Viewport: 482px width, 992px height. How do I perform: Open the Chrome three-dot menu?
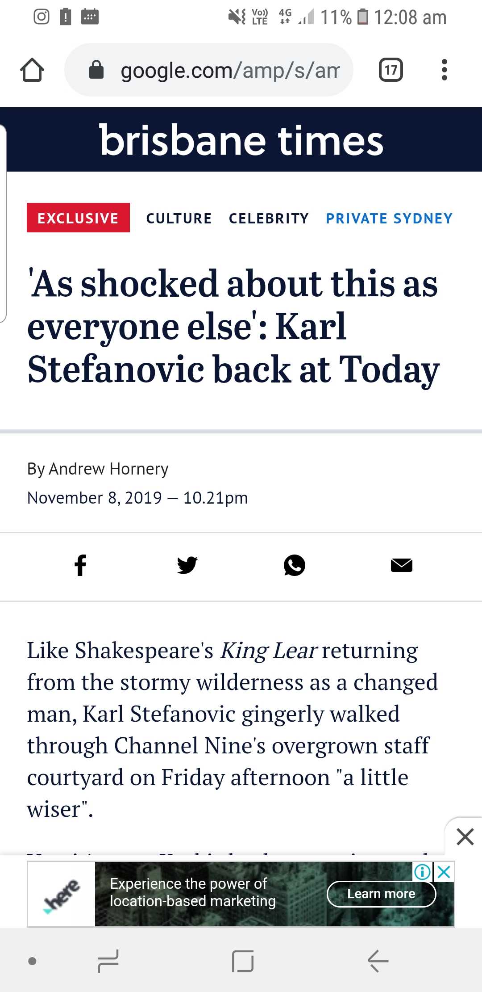[x=444, y=70]
